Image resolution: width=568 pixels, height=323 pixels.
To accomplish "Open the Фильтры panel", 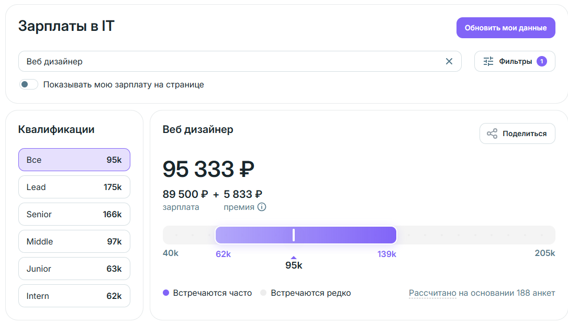I will click(x=515, y=61).
